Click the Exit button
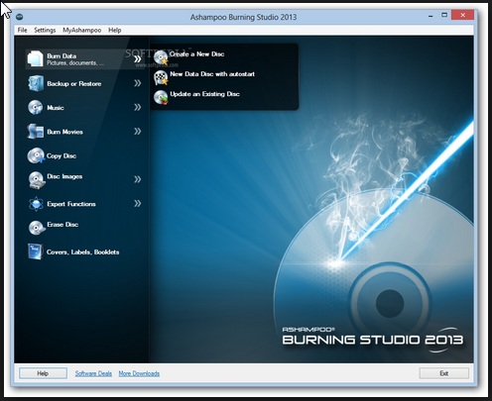The height and width of the screenshot is (401, 492). coord(444,373)
